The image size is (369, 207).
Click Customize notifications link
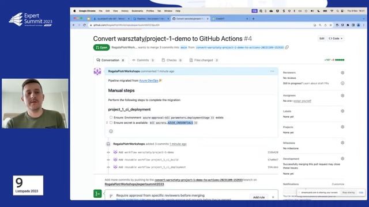pyautogui.click(x=338, y=184)
